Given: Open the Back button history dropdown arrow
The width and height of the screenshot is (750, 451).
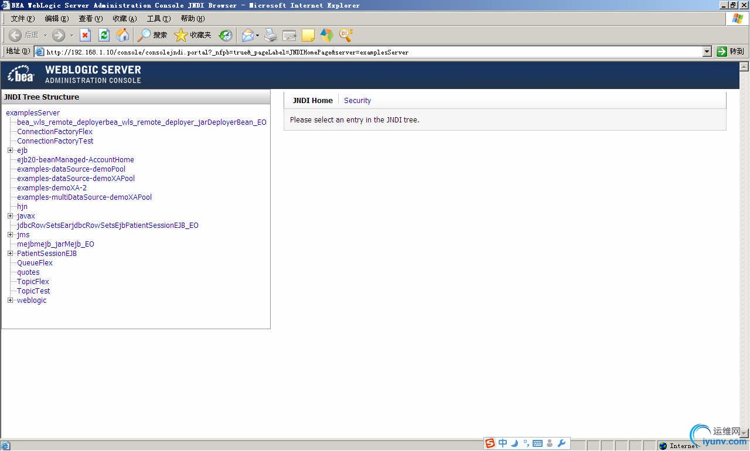Looking at the screenshot, I should click(45, 35).
